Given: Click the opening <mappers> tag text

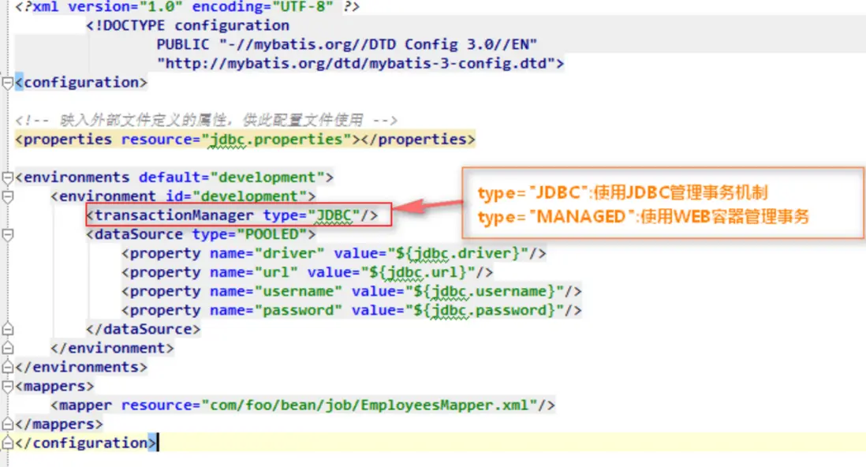Looking at the screenshot, I should point(54,387).
